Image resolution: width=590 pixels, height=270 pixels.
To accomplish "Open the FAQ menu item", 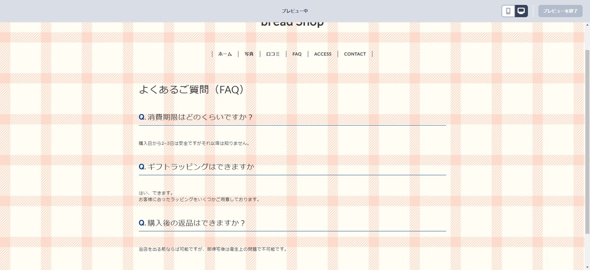I will point(297,54).
